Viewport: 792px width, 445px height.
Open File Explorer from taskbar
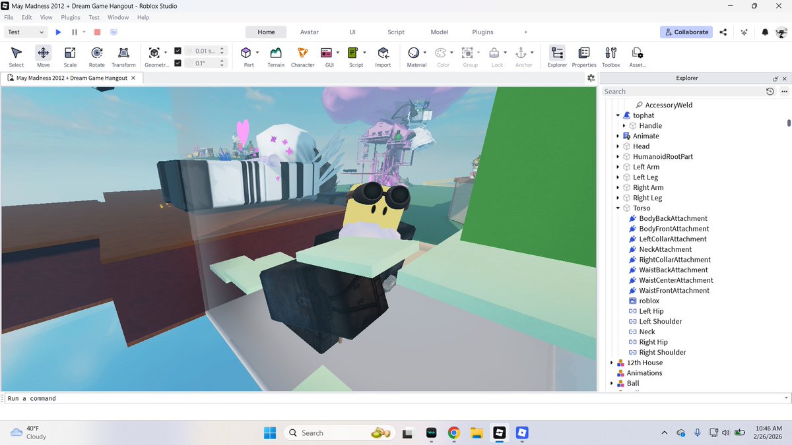click(477, 433)
